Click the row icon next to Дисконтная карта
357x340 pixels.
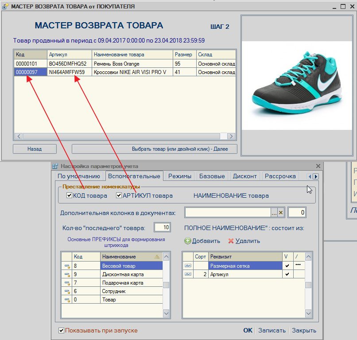[67, 274]
